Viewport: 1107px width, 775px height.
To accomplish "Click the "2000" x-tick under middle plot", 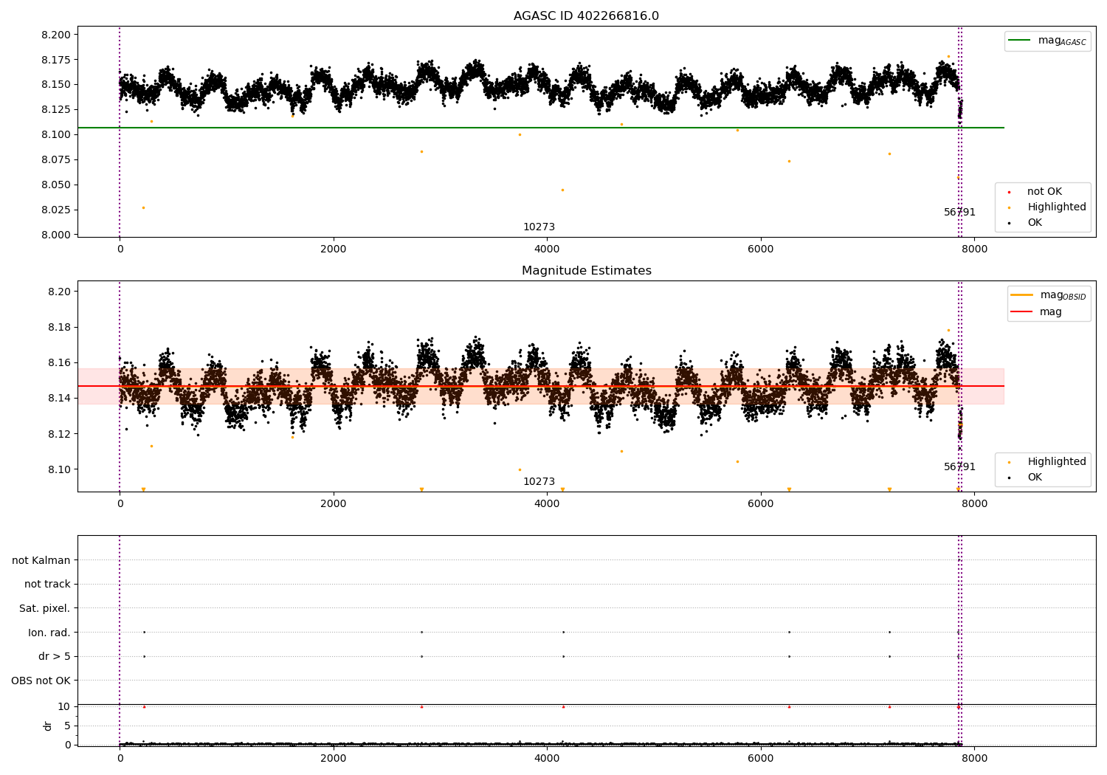I will pos(334,504).
